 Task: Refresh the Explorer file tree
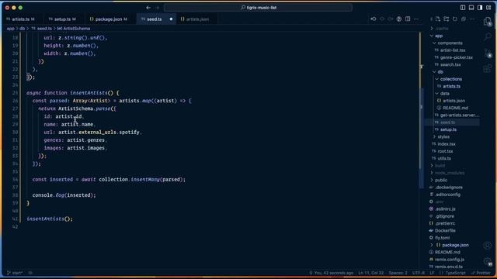tap(455, 19)
